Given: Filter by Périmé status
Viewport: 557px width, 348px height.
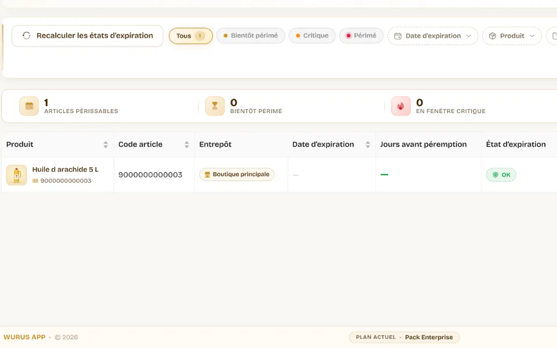Looking at the screenshot, I should click(361, 35).
